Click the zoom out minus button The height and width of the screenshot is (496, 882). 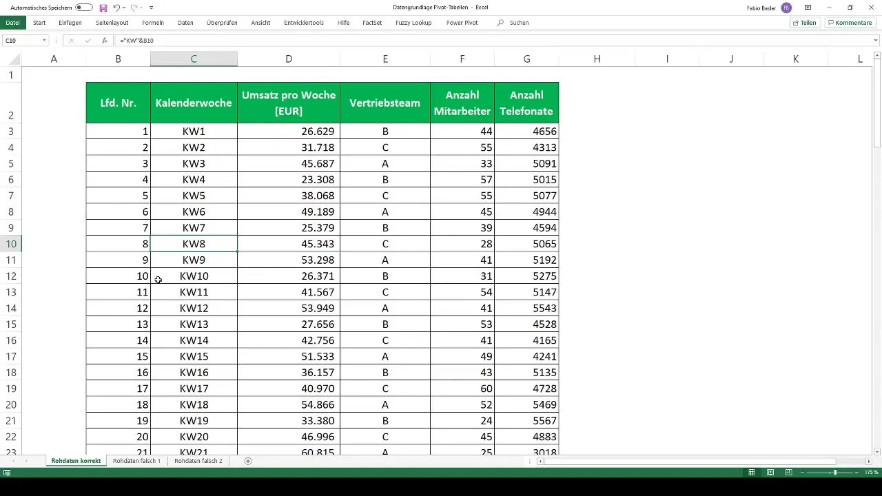803,473
